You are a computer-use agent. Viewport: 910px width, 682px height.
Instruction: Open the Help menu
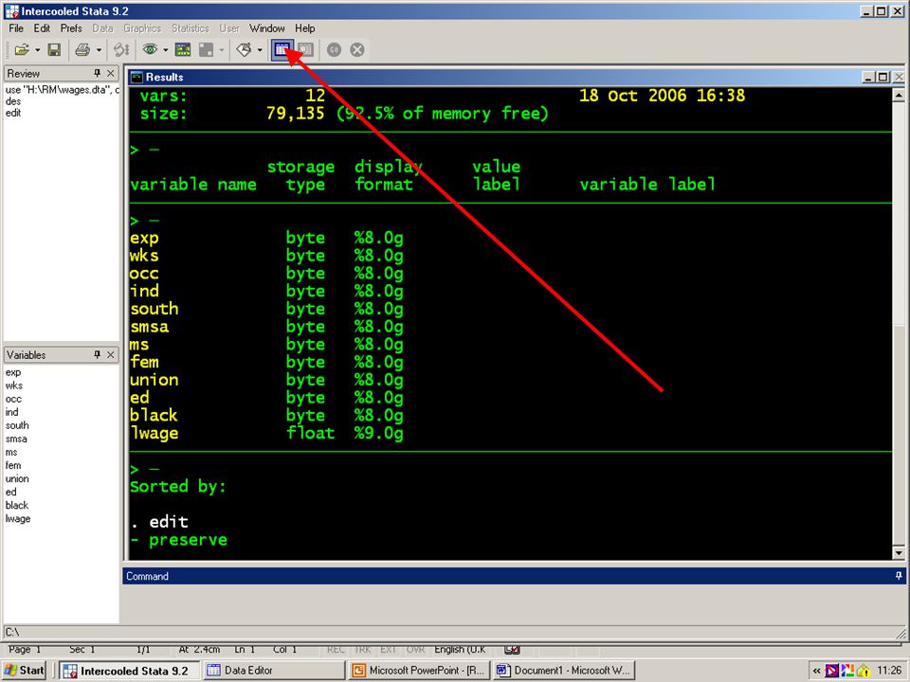(x=304, y=27)
